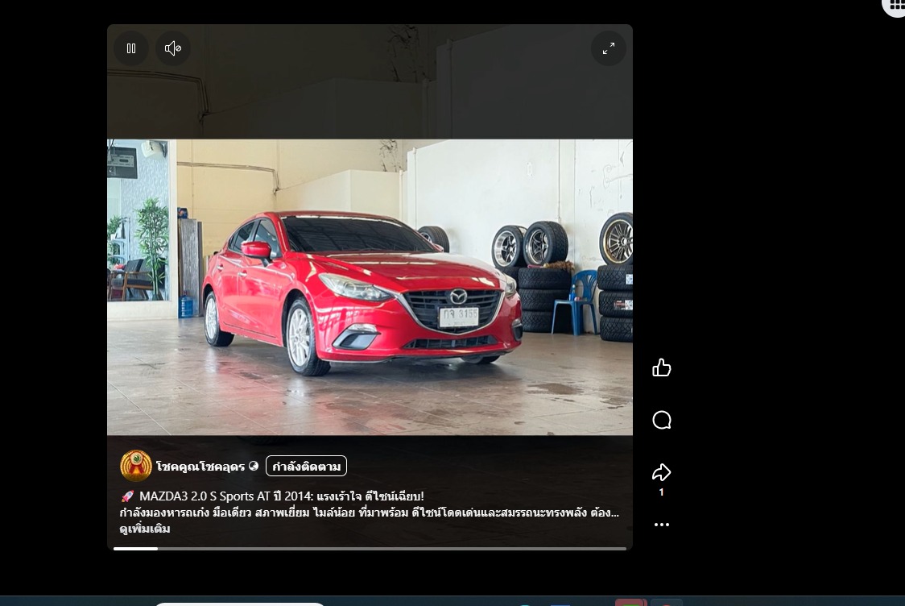Screen dimensions: 905x606
Task: Like the reel with thumbs-up icon
Action: 662,368
